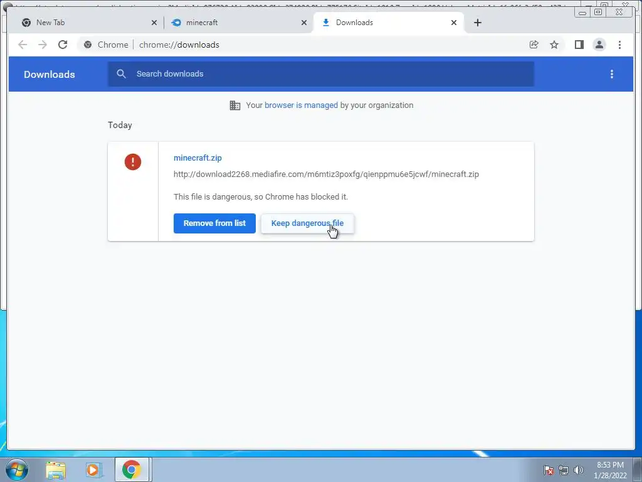Close the New Tab tab
The image size is (642, 482).
pos(154,23)
